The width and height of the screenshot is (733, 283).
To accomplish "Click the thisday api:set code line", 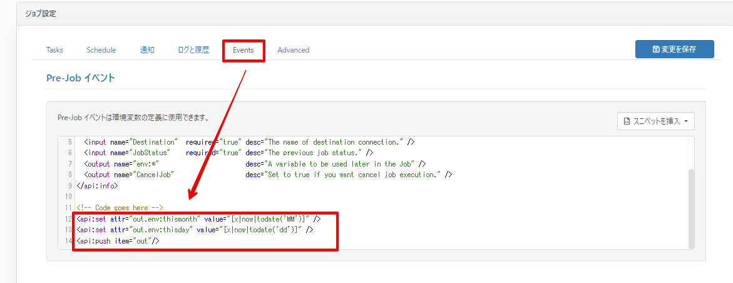I will pos(195,230).
